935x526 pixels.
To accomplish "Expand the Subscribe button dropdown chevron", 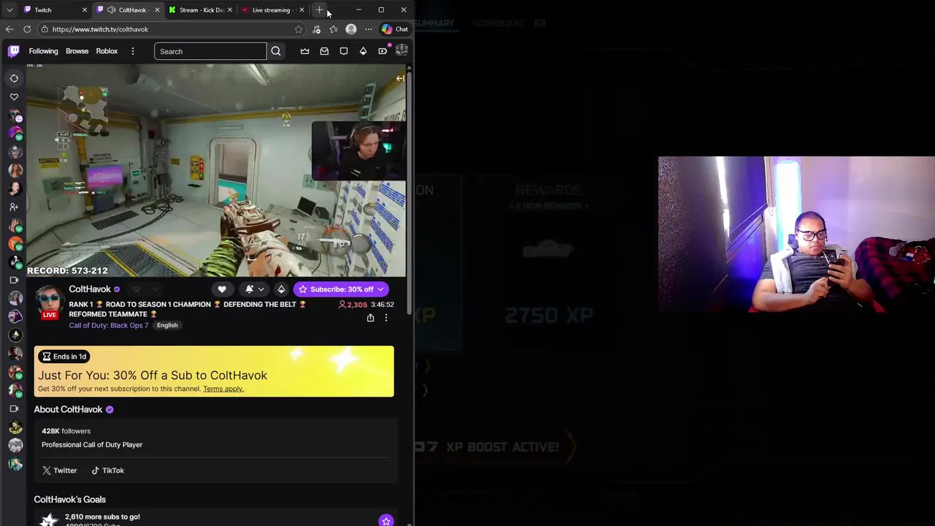I will (x=381, y=289).
